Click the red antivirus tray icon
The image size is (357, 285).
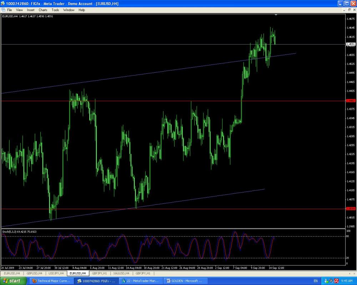(337, 281)
